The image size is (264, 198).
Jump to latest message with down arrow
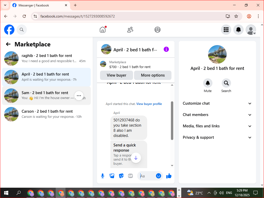tap(136, 158)
